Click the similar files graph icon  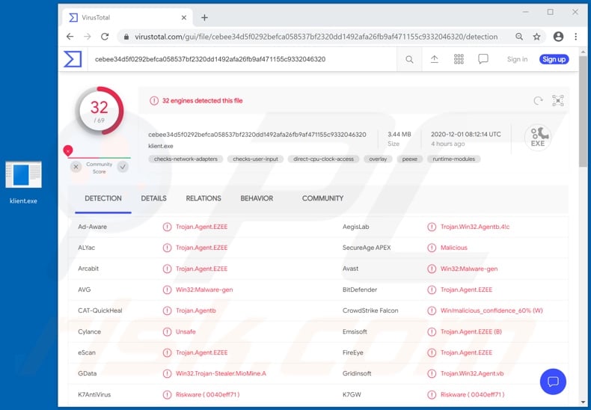[x=558, y=100]
